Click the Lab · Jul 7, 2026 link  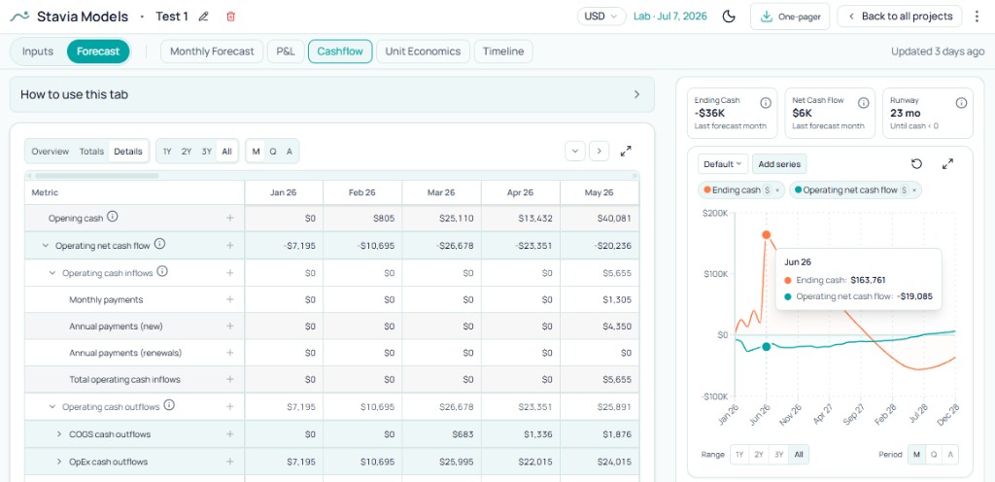[x=670, y=17]
